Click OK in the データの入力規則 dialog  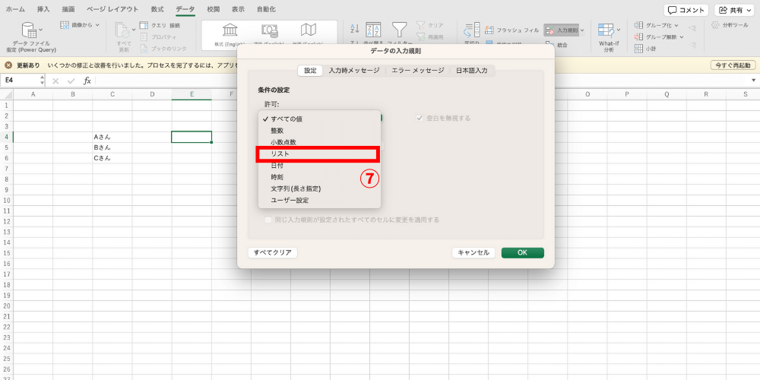coord(523,252)
